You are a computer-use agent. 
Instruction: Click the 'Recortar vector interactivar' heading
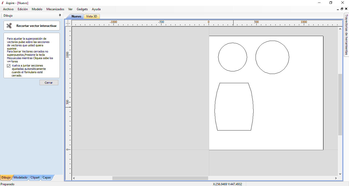pos(36,26)
